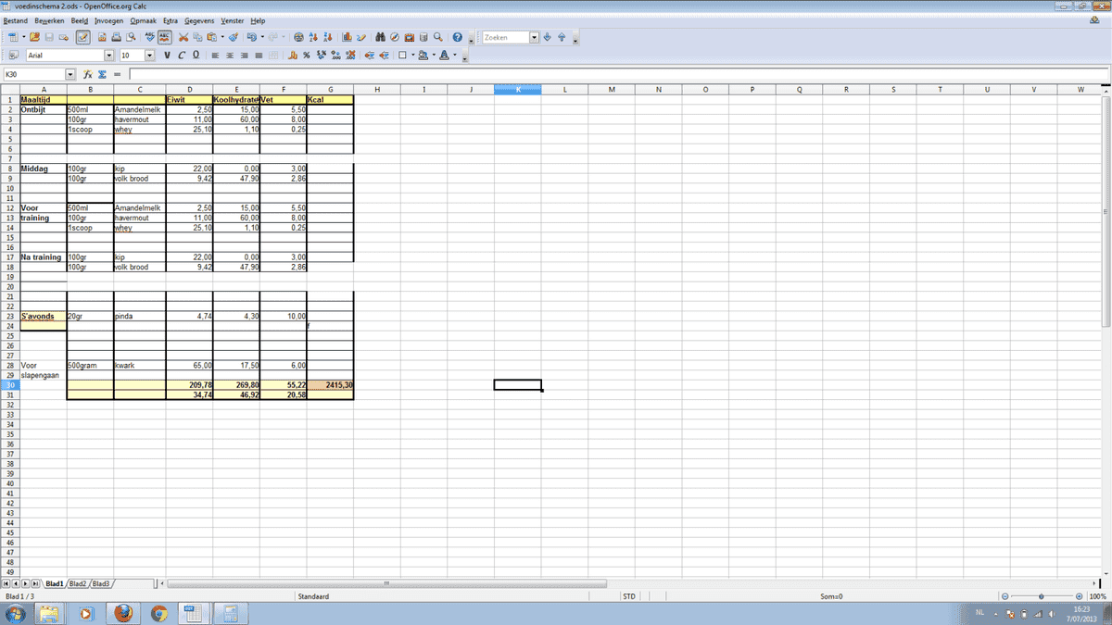This screenshot has width=1112, height=625.
Task: Click the Firefox icon in the taskbar
Action: click(122, 613)
